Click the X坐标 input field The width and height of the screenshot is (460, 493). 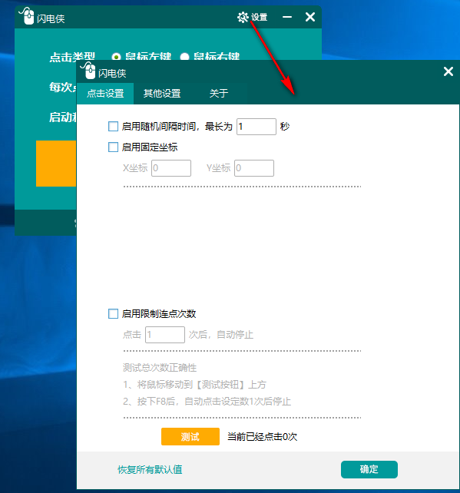tap(171, 168)
